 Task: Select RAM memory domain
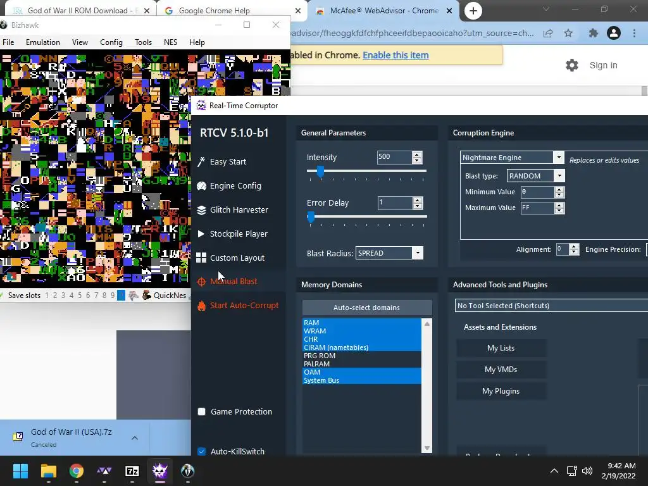pyautogui.click(x=361, y=323)
